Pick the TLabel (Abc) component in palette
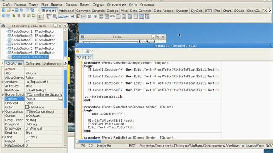This screenshot has width=273, height=153. click(x=67, y=17)
